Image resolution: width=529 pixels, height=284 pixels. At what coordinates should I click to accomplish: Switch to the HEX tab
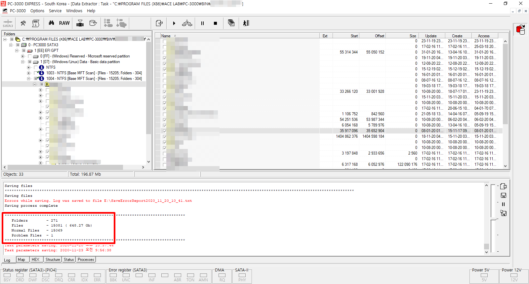tap(35, 260)
